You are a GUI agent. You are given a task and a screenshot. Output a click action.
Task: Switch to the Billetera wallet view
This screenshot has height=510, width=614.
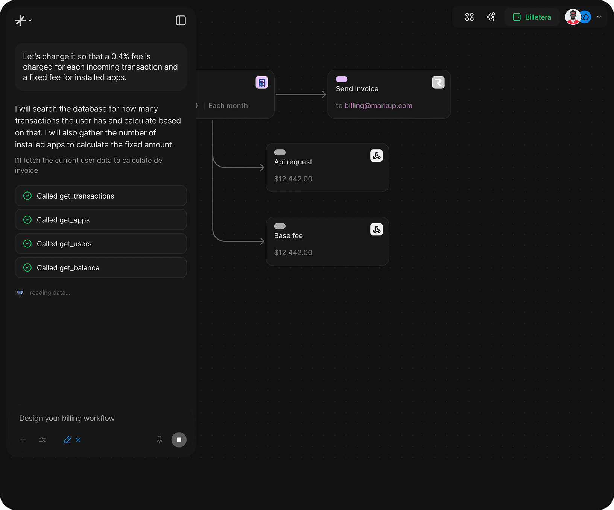532,17
